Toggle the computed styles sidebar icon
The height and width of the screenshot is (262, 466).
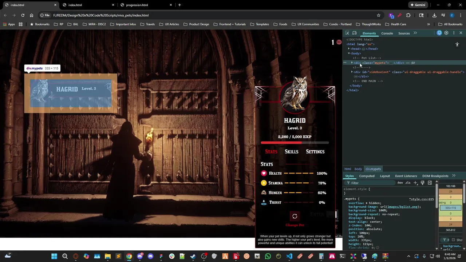[x=430, y=183]
